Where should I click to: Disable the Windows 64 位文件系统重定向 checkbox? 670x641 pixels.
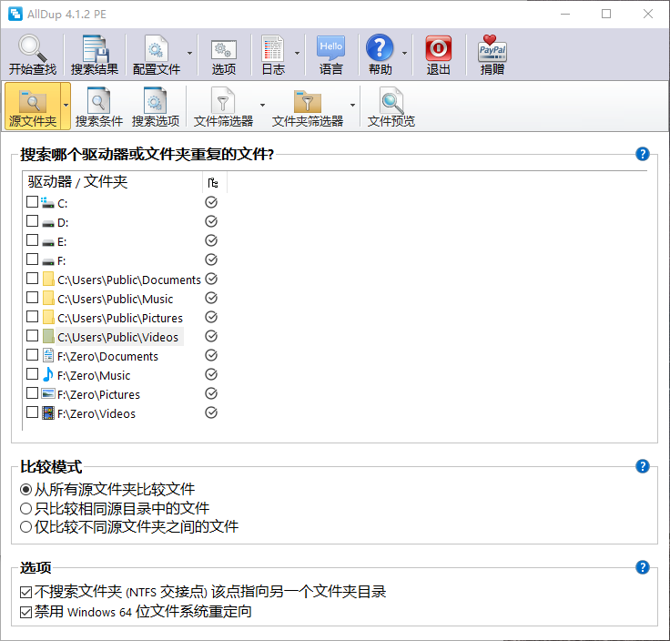[26, 612]
